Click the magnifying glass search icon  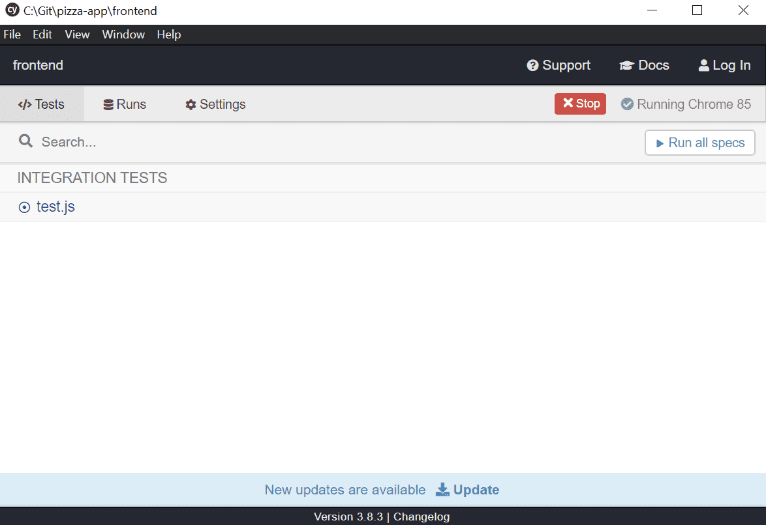25,141
